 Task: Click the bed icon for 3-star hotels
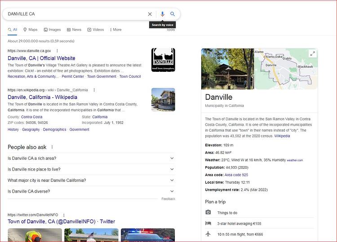pyautogui.click(x=208, y=223)
